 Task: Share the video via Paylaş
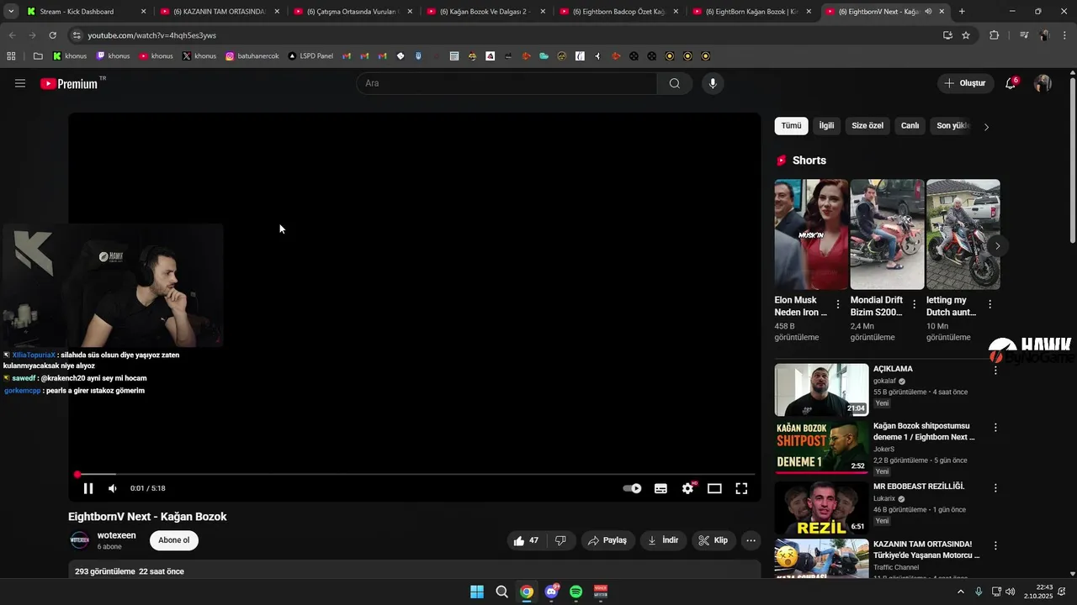tap(607, 540)
